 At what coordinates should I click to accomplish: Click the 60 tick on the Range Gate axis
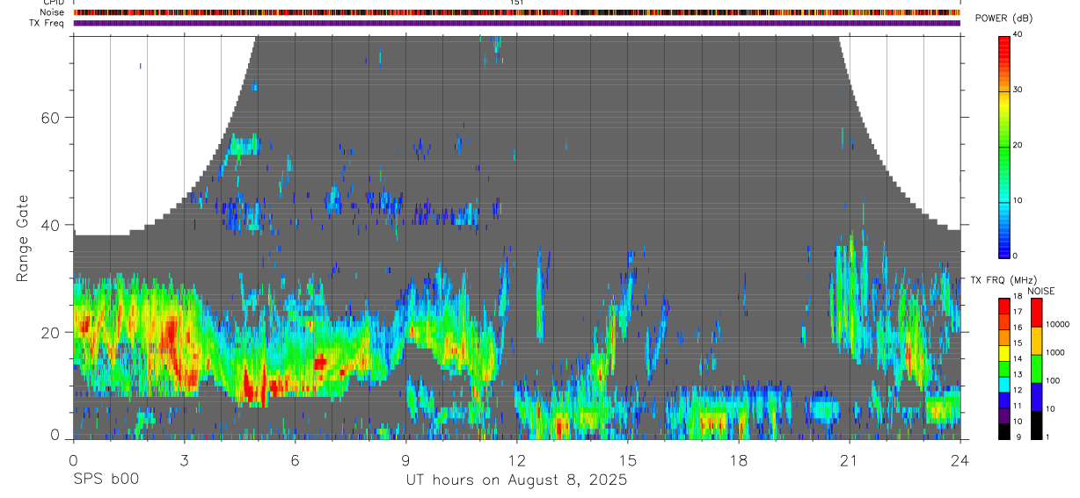[51, 117]
